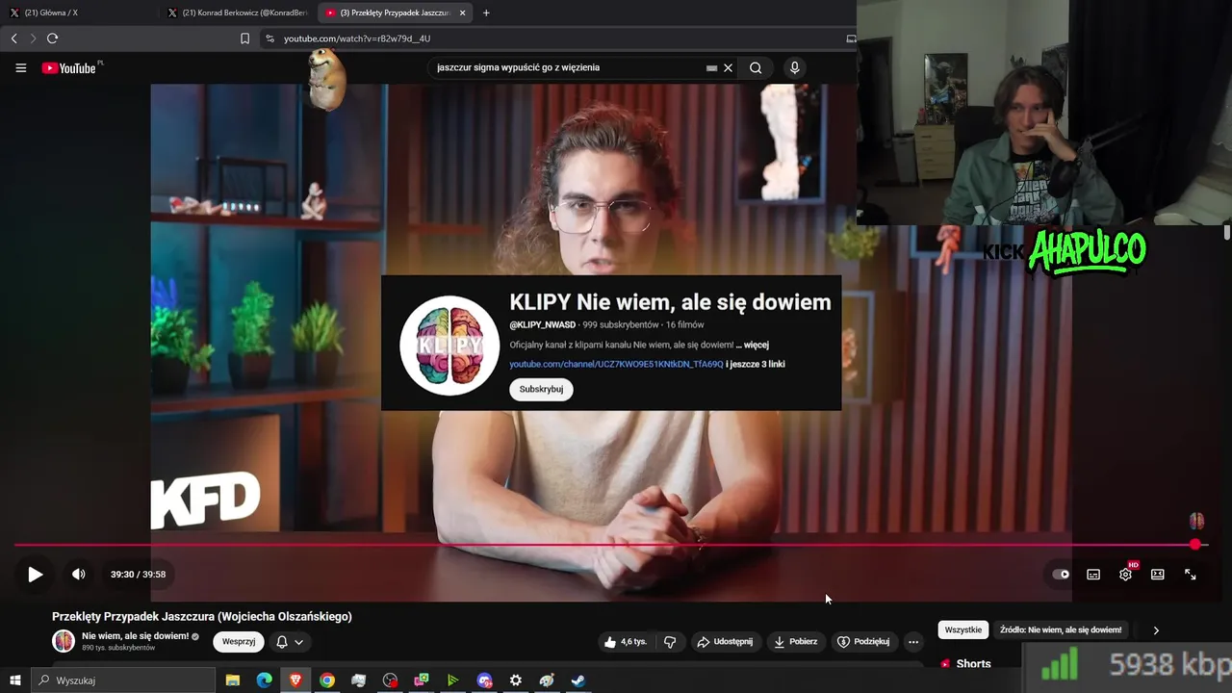Download the video with Pobierz

click(x=795, y=642)
